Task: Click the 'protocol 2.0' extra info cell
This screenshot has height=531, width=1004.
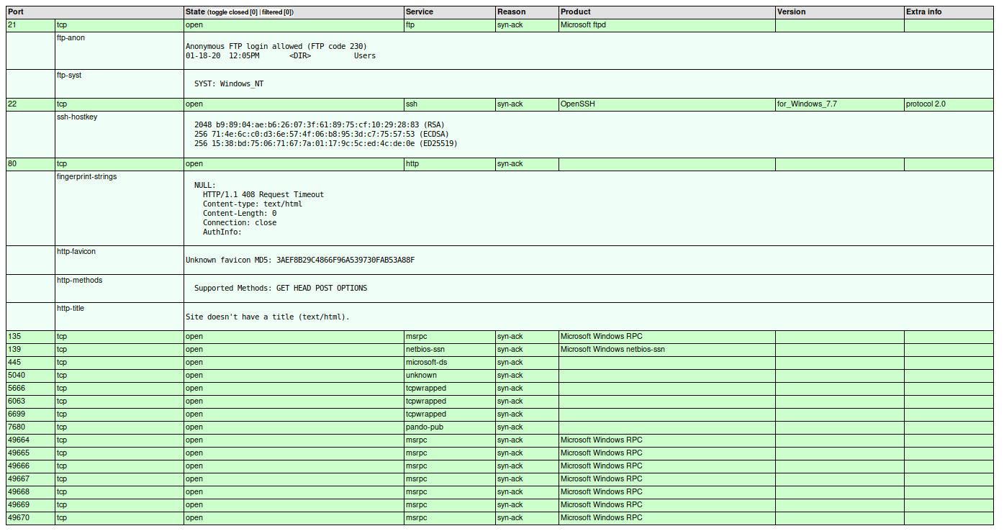Action: (x=950, y=104)
